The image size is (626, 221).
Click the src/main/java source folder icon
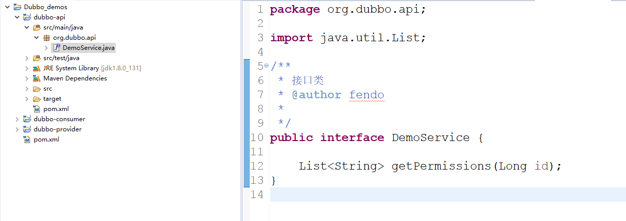click(37, 27)
